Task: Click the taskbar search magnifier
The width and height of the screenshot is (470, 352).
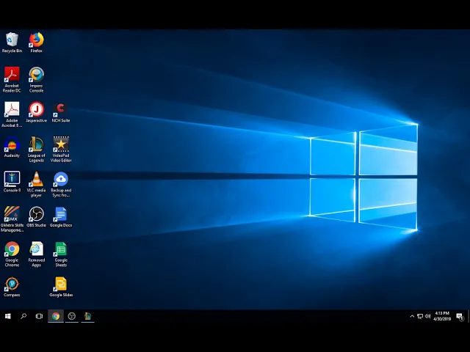Action: click(23, 316)
